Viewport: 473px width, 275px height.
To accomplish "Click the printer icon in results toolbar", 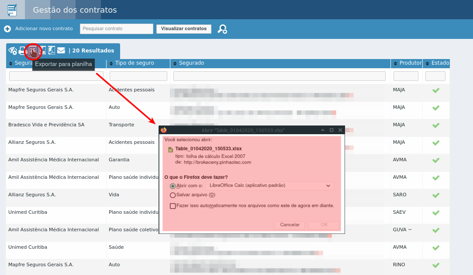I will (x=22, y=50).
